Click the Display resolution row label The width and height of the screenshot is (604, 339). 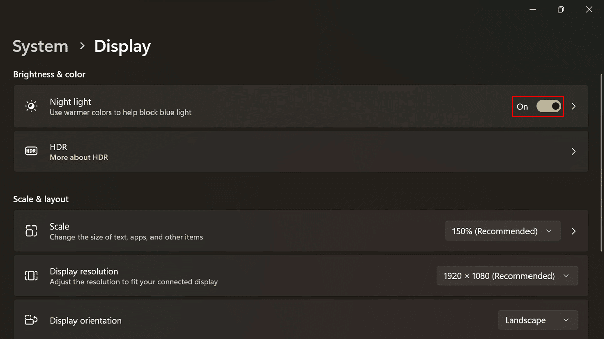[84, 271]
